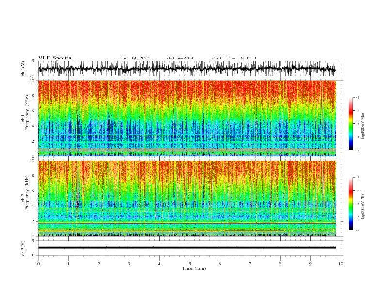This screenshot has height=296, width=384.
Task: Click time axis tick label '2'
Action: pyautogui.click(x=99, y=264)
